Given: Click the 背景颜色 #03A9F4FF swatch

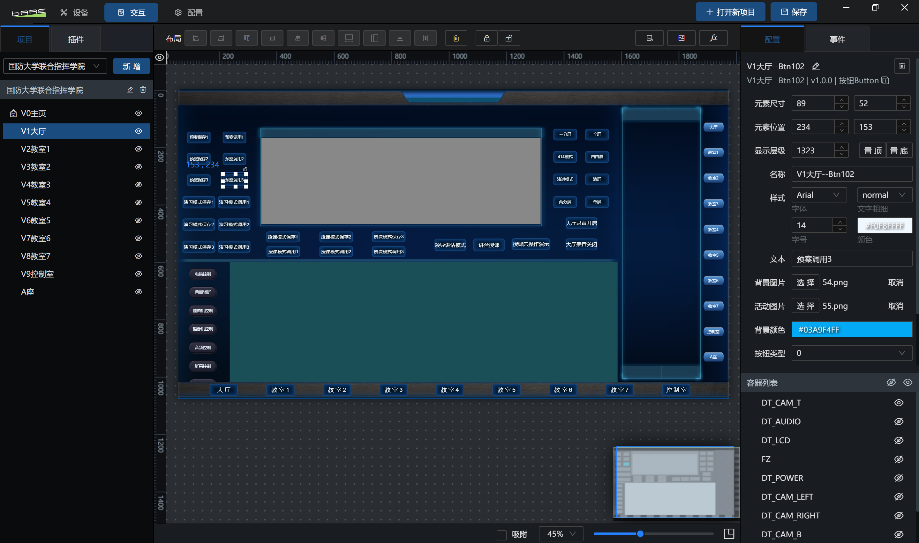Looking at the screenshot, I should coord(852,330).
